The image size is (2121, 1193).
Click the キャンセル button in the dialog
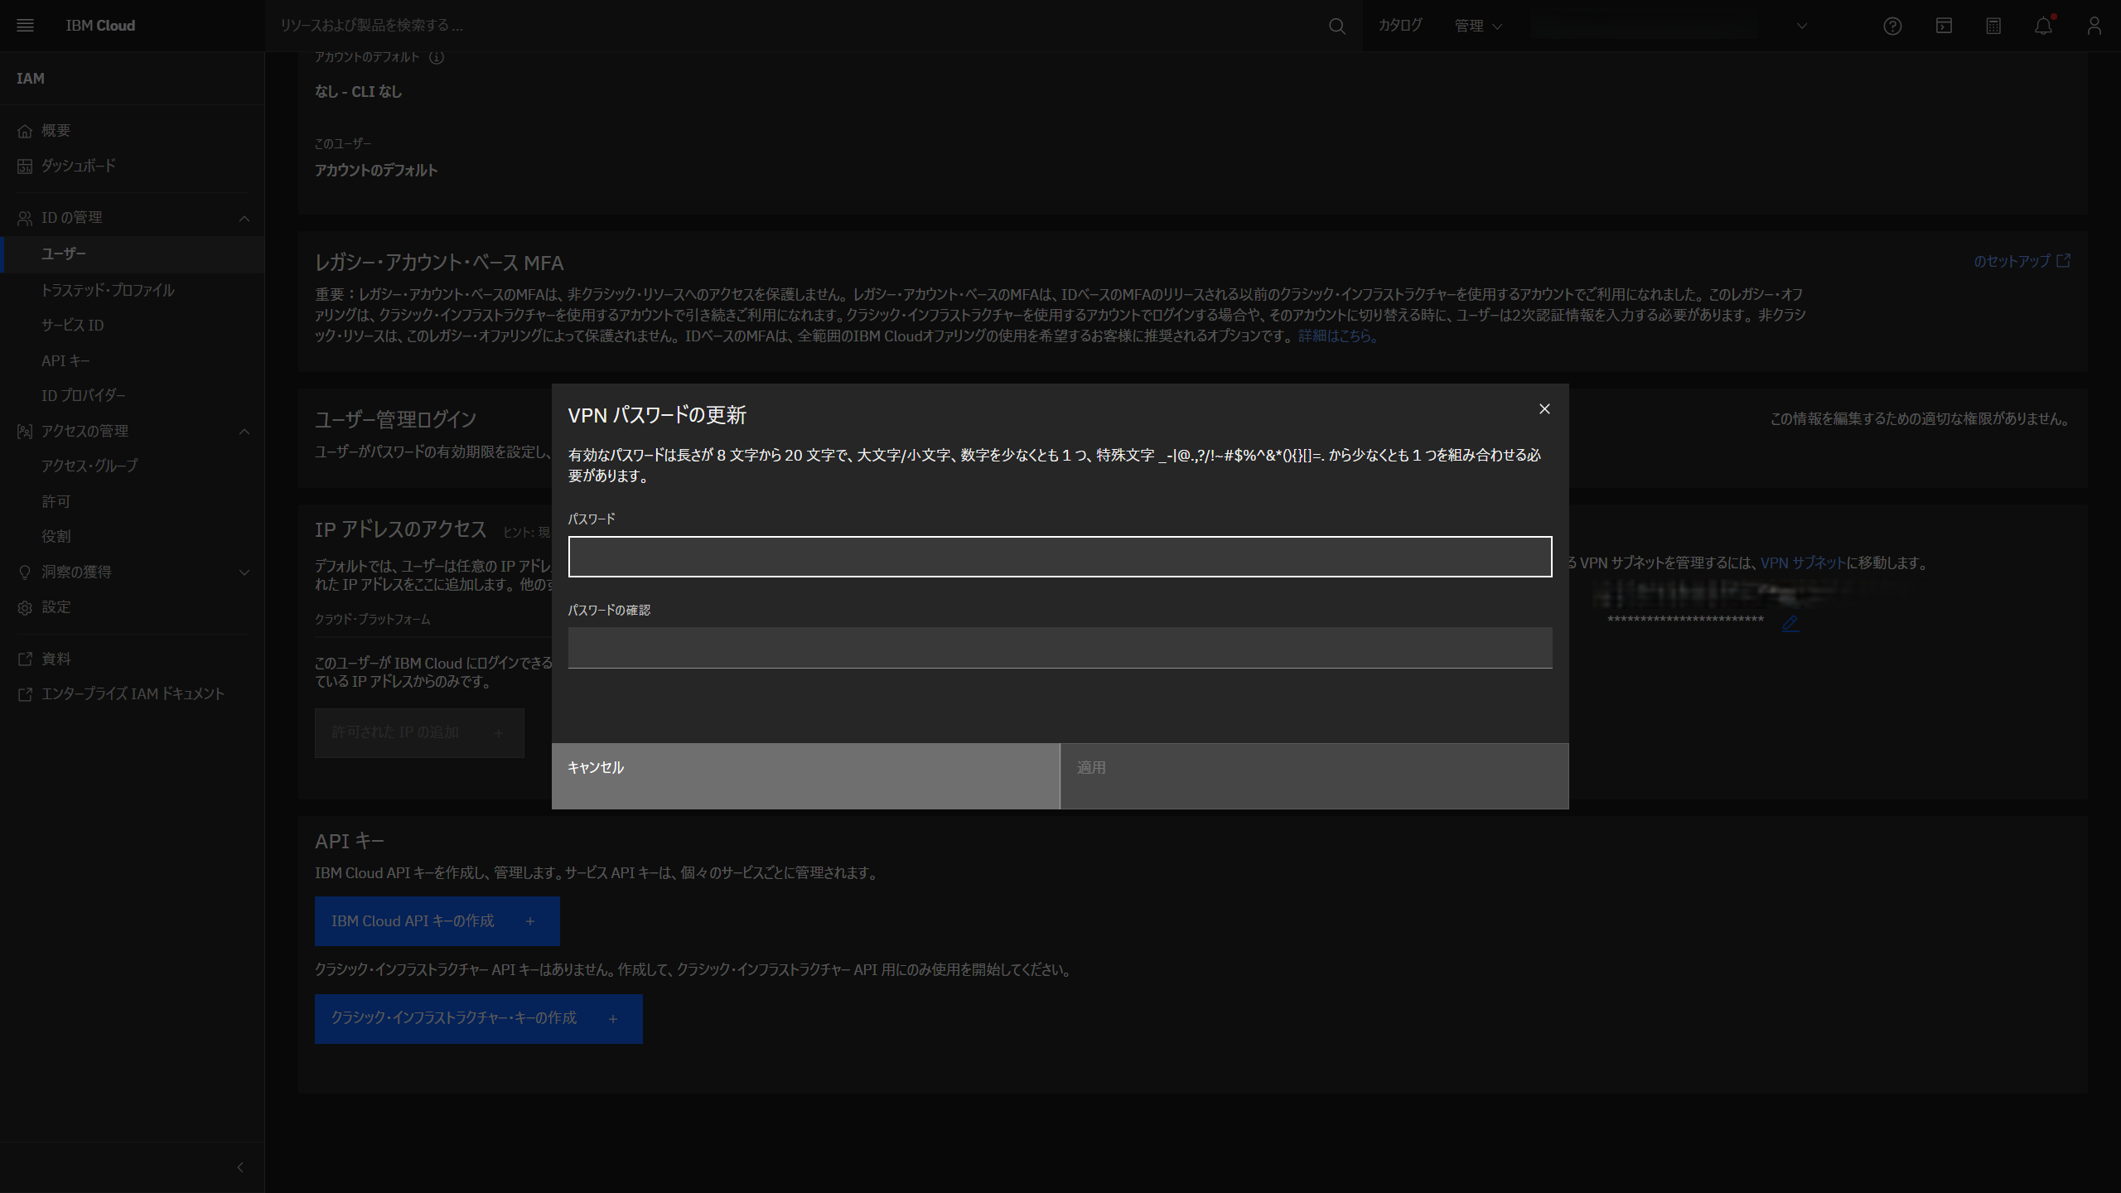[x=595, y=767]
